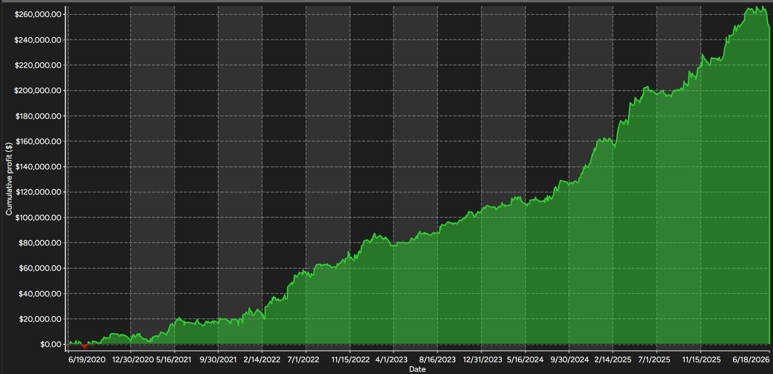Click the 9/30/2021 date label

coord(218,360)
